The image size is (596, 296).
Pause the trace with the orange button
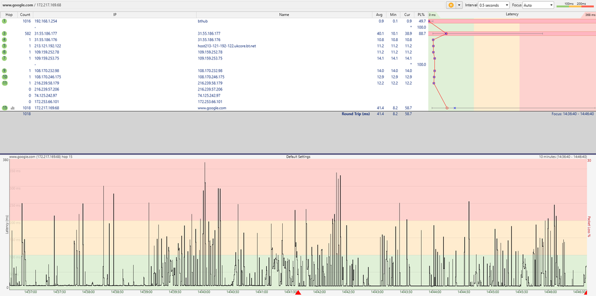click(452, 5)
